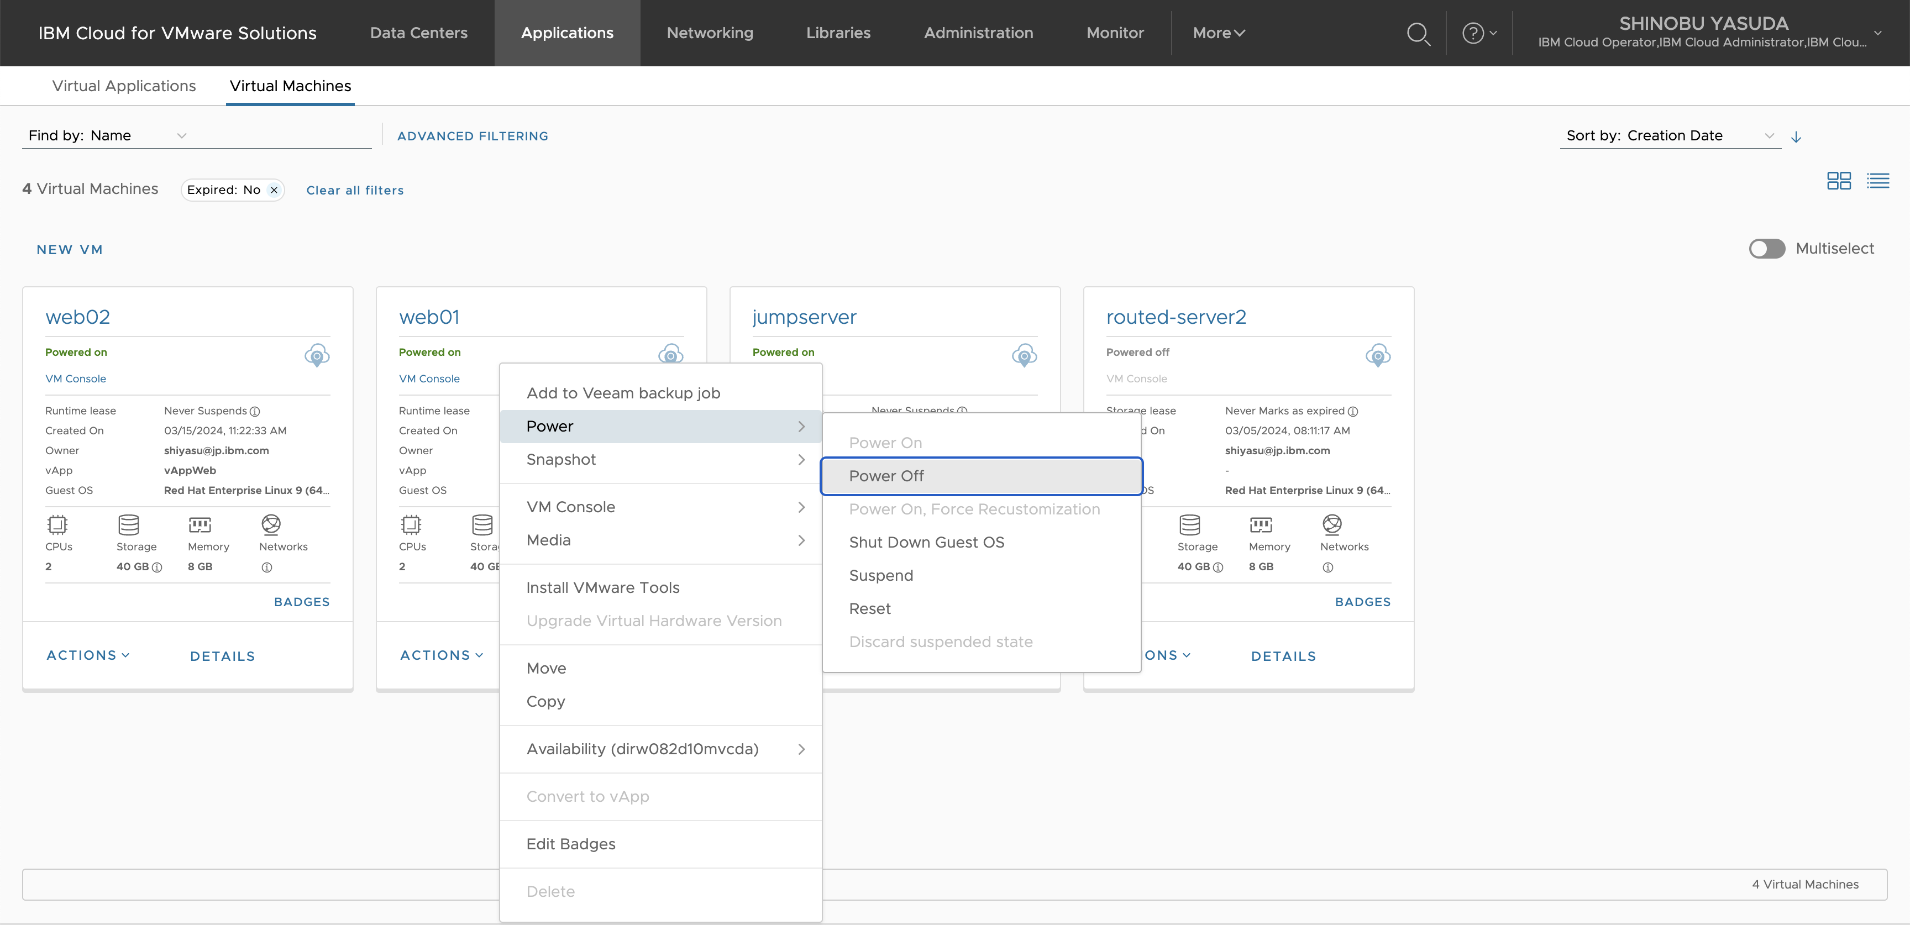The height and width of the screenshot is (925, 1910).
Task: Select Install VMware Tools
Action: coord(660,588)
